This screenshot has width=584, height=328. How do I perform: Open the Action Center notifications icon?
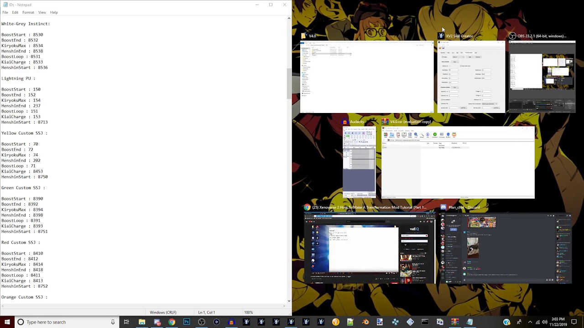point(574,322)
